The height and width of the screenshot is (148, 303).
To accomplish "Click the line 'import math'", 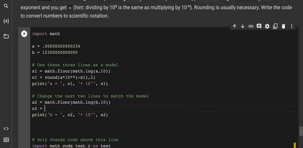I will tap(46, 34).
